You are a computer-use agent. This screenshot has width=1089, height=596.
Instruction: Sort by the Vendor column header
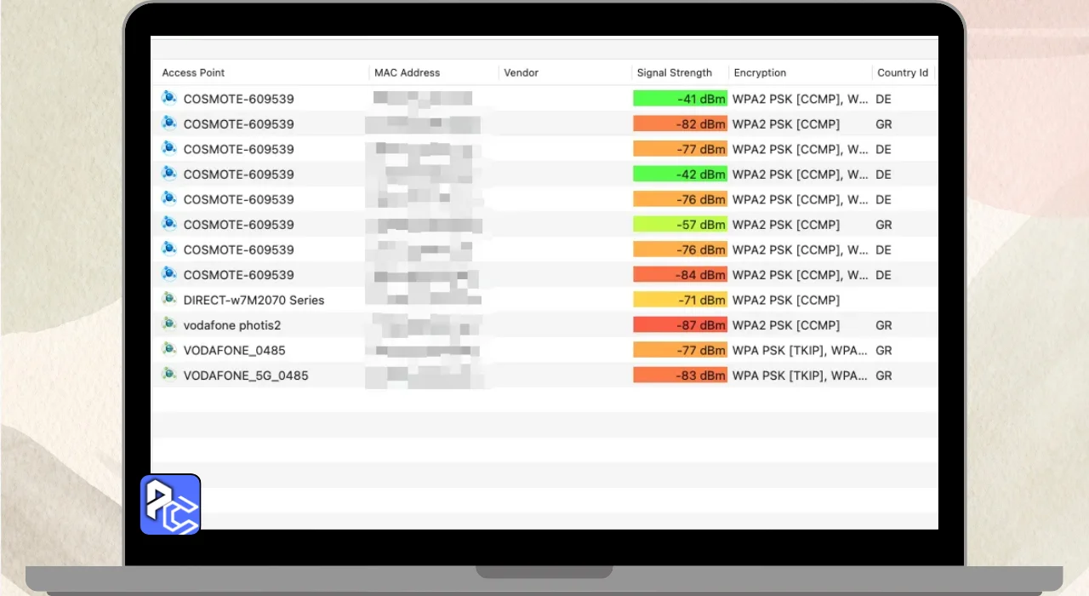point(521,72)
